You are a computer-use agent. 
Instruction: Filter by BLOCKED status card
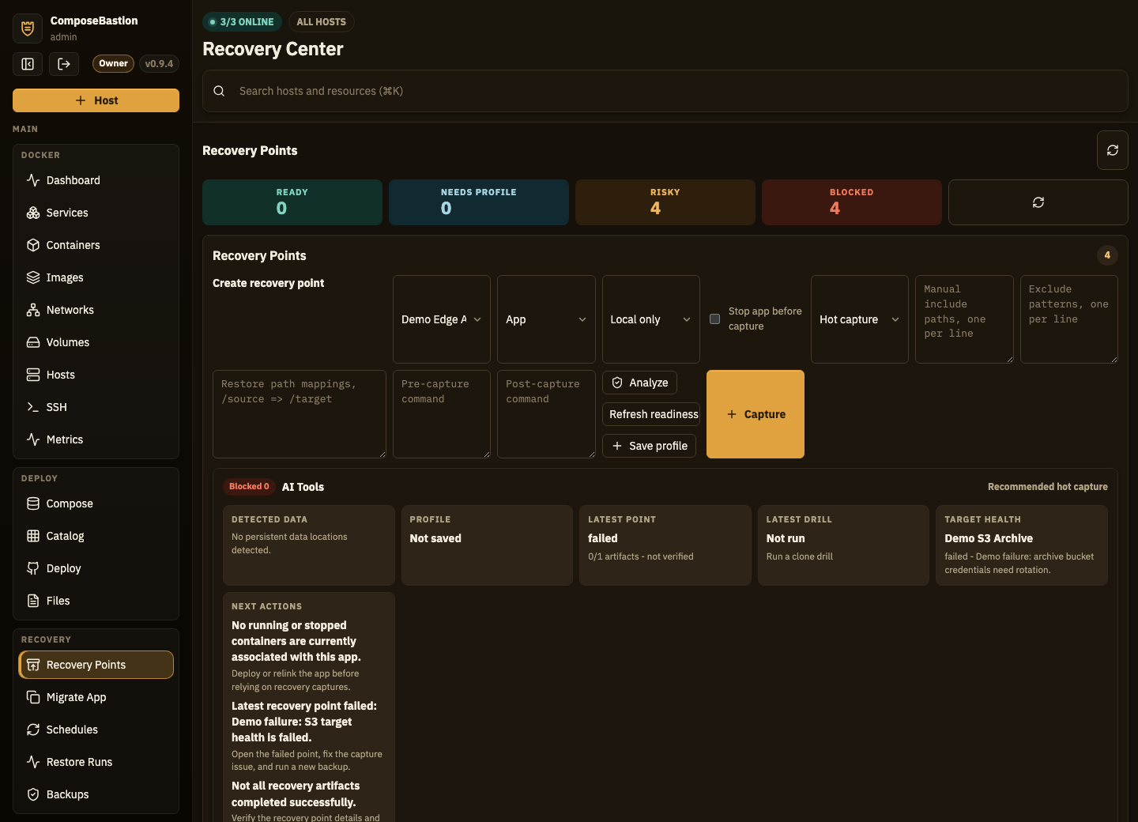(x=852, y=202)
